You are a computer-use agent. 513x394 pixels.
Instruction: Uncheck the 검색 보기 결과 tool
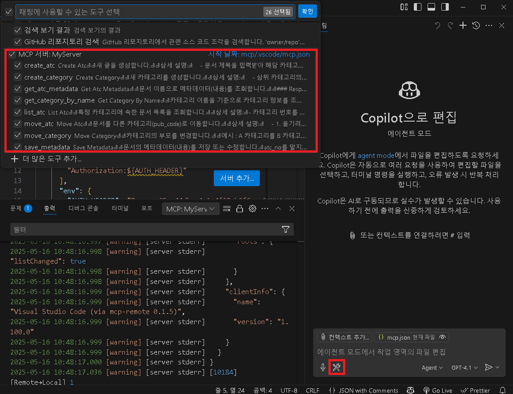click(x=18, y=30)
